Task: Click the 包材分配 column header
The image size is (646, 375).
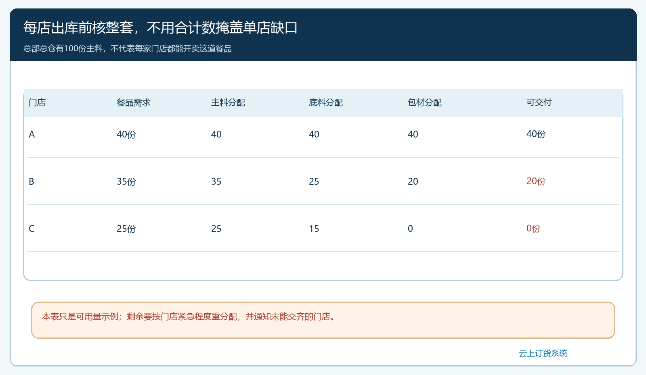Action: pos(425,102)
